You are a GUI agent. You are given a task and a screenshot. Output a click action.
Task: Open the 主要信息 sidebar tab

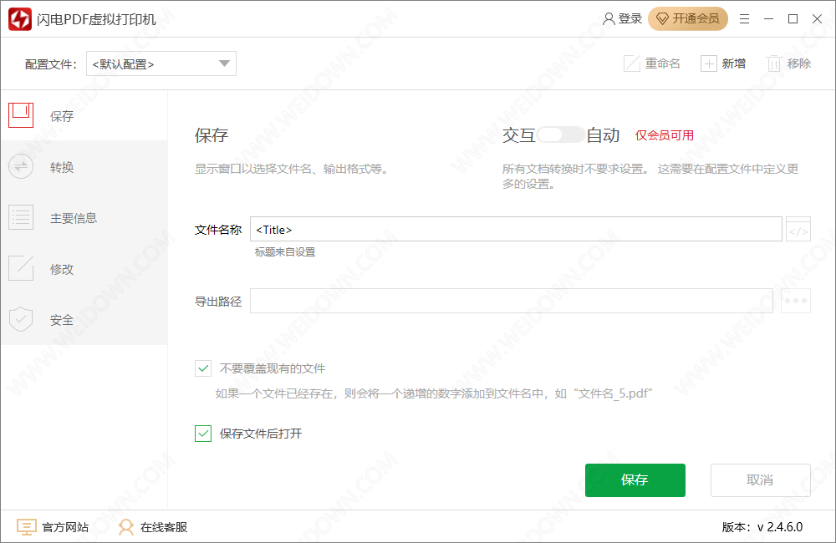[x=84, y=218]
